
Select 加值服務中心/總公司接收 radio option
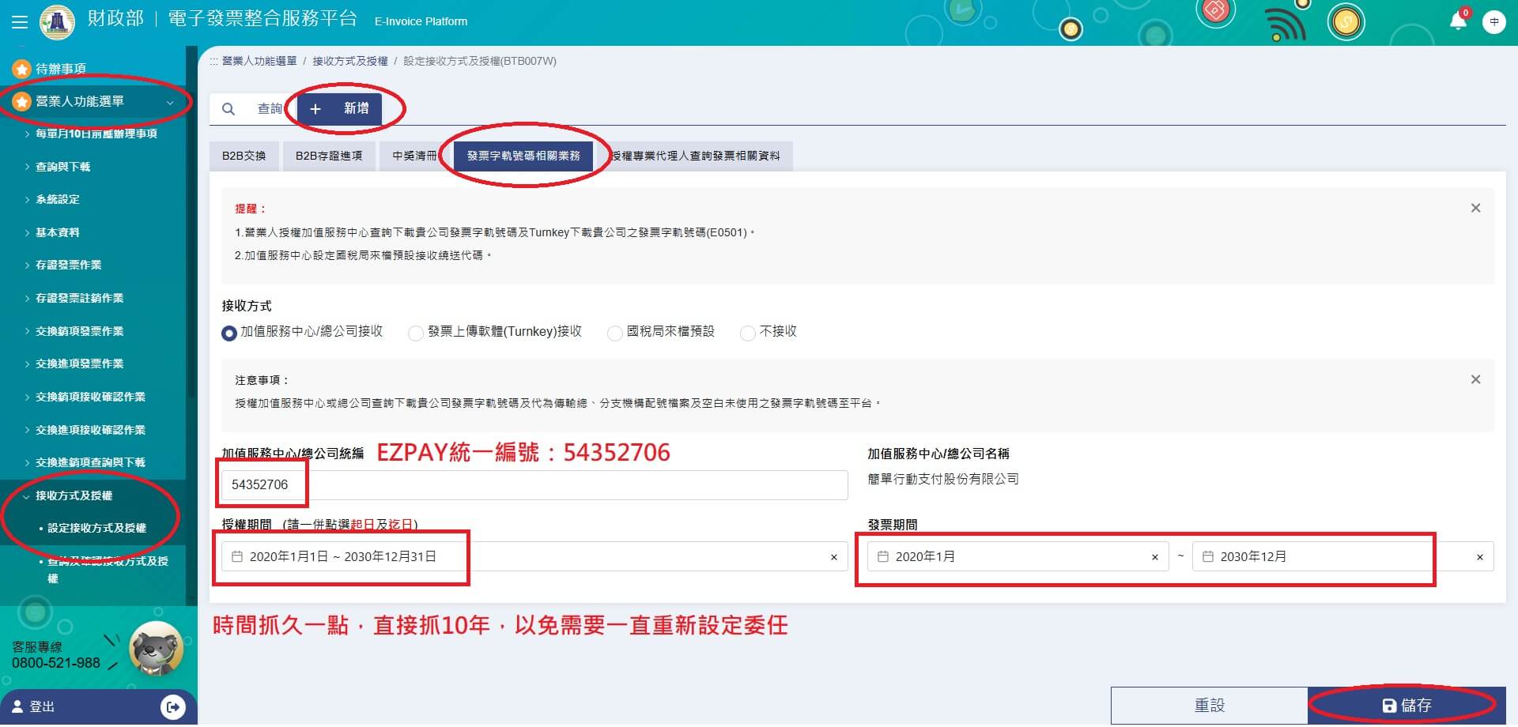click(x=229, y=333)
